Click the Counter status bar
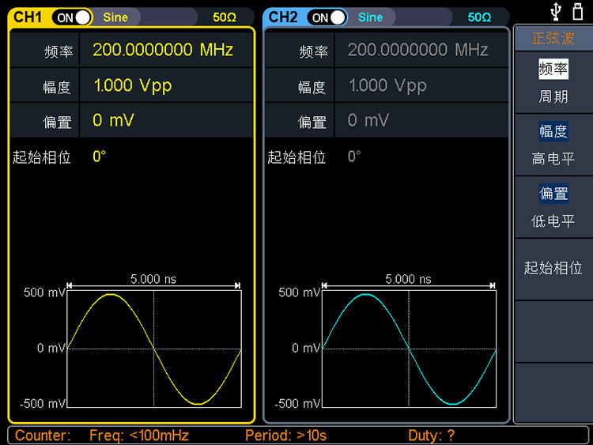This screenshot has width=593, height=445. [x=296, y=435]
